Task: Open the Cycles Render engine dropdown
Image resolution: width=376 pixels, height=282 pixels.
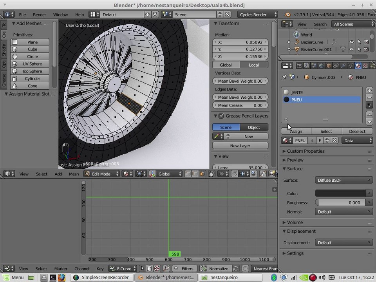Action: point(258,14)
